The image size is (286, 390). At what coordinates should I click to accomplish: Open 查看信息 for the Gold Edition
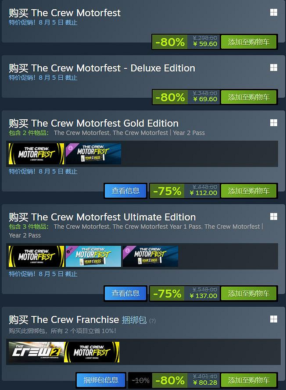pyautogui.click(x=125, y=191)
